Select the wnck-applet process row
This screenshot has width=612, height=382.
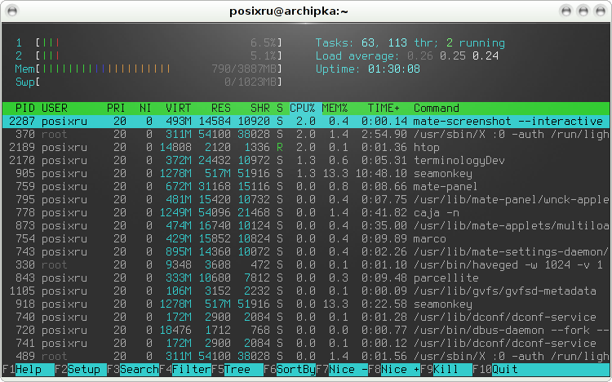point(306,200)
